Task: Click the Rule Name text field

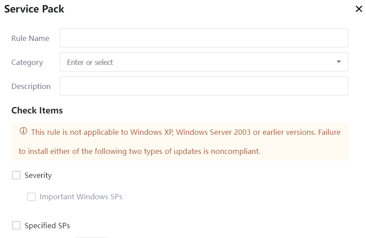Action: pos(204,38)
